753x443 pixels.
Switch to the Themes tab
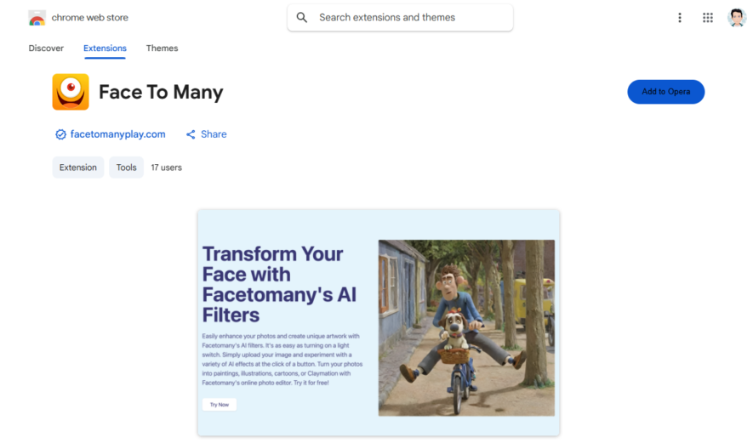162,48
